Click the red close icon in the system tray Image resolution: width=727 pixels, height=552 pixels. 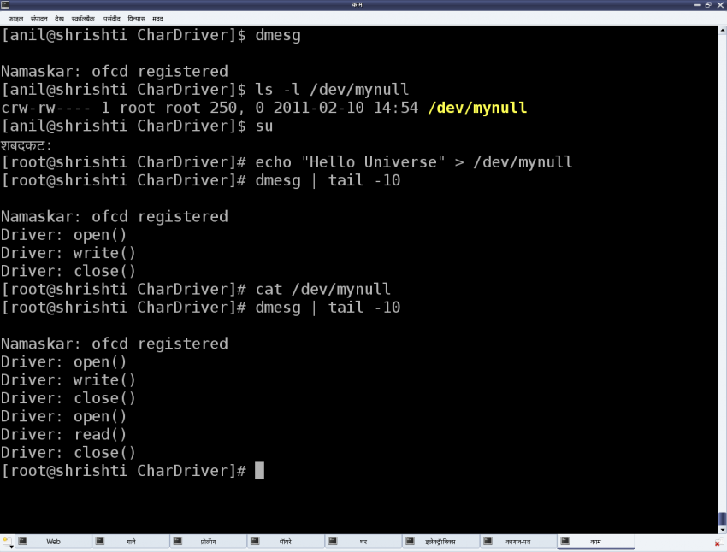[717, 543]
